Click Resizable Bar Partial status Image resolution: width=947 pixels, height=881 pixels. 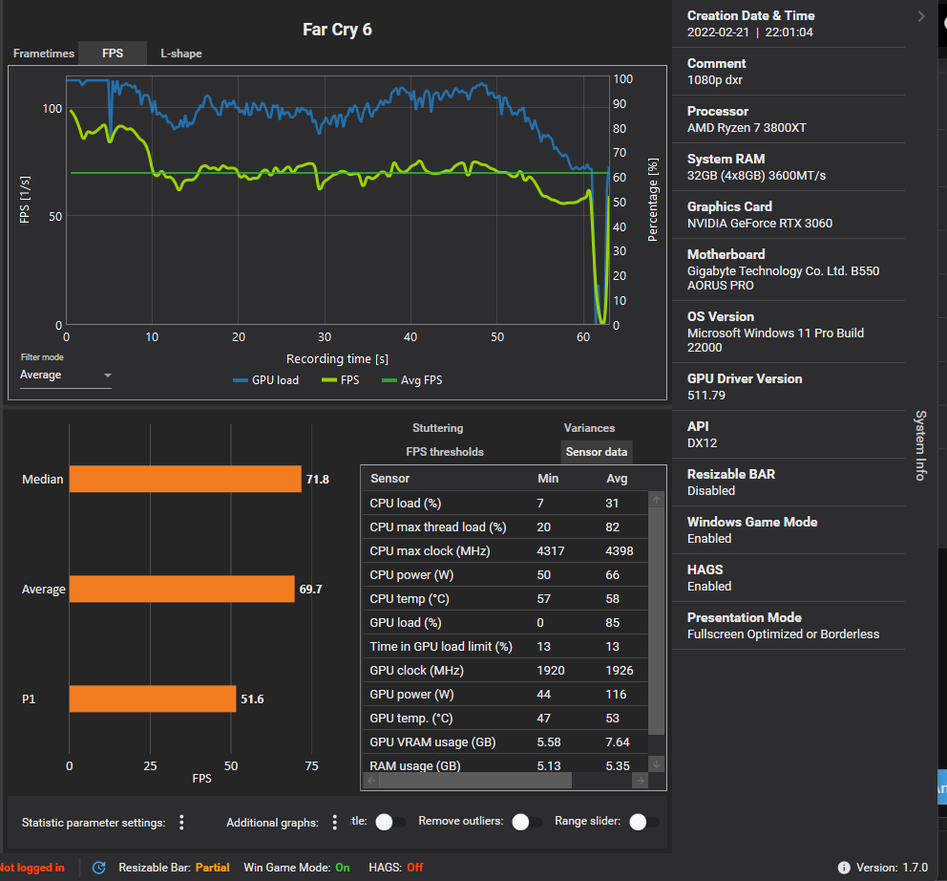tap(174, 868)
